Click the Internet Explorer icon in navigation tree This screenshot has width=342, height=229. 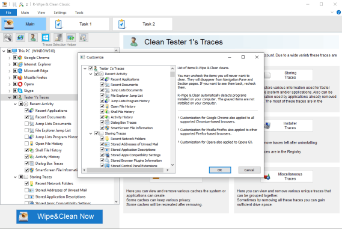pos(20,64)
